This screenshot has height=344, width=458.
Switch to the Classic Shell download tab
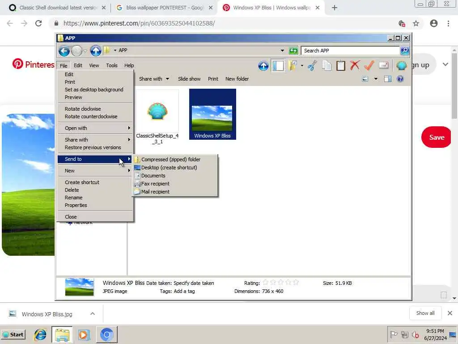[x=57, y=8]
